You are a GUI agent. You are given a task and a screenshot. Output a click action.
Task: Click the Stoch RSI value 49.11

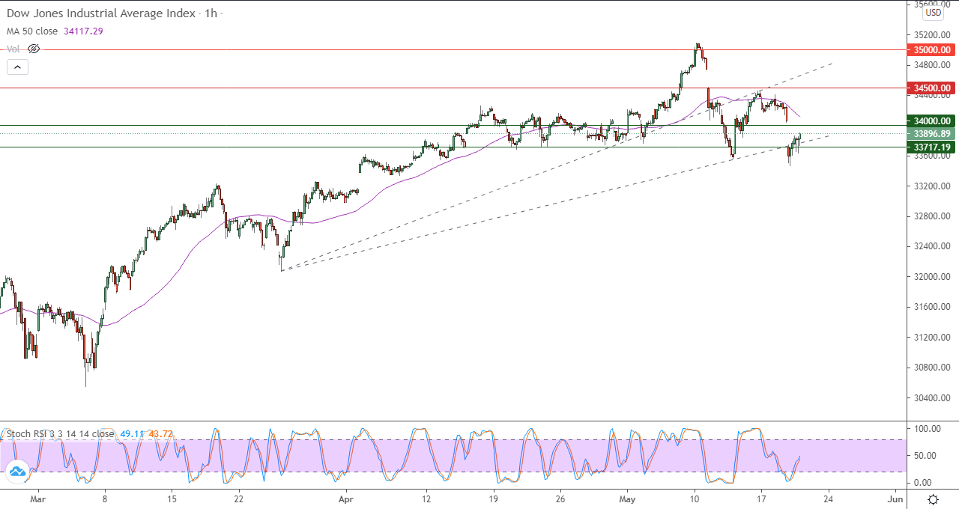pyautogui.click(x=132, y=433)
